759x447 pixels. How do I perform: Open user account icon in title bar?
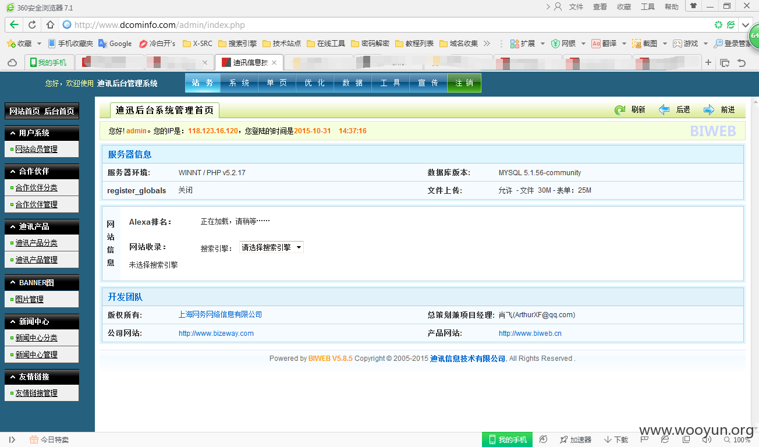(558, 6)
